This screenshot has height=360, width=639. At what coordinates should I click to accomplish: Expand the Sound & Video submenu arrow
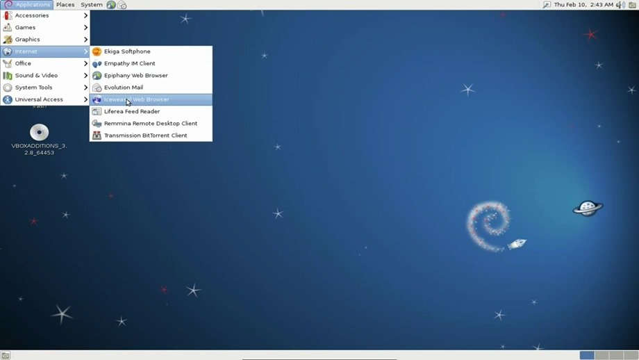[86, 75]
